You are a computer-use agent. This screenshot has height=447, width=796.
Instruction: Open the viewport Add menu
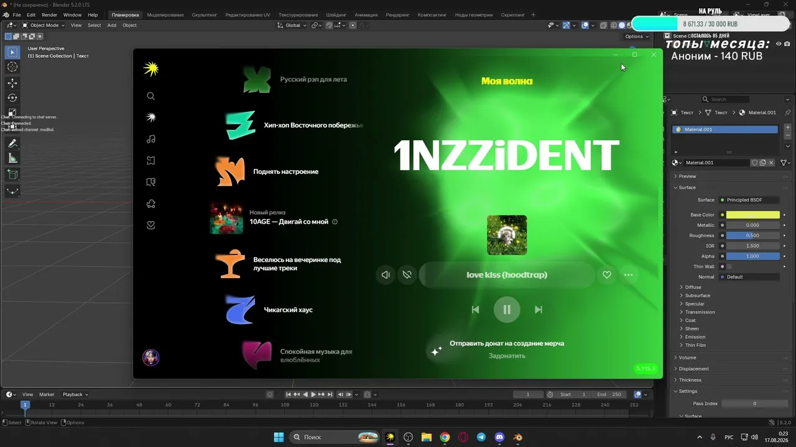(112, 25)
